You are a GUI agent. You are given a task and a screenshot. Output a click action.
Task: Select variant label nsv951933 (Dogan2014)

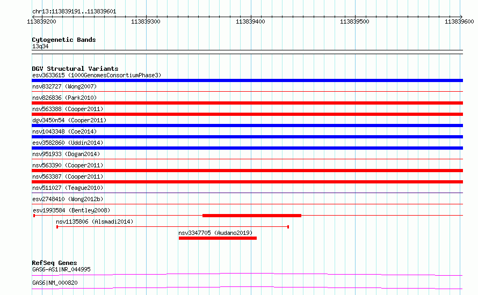click(66, 154)
